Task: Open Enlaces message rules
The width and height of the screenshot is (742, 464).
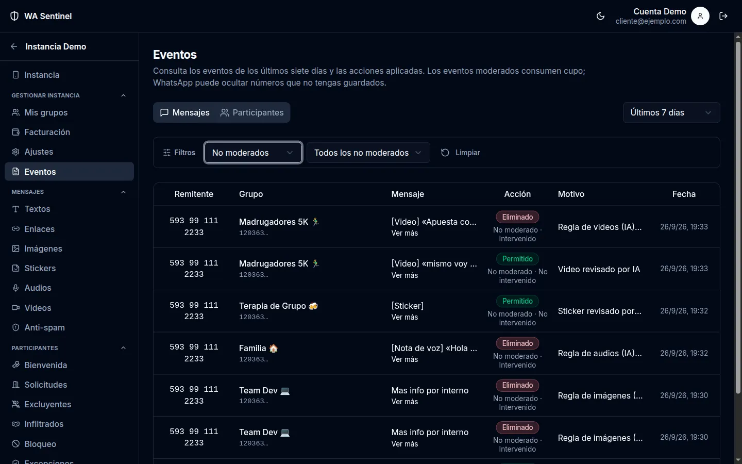Action: point(69,229)
